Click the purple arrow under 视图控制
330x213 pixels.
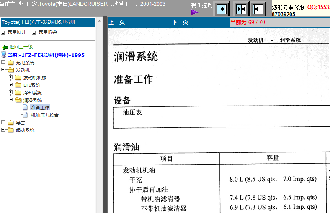(x=195, y=12)
